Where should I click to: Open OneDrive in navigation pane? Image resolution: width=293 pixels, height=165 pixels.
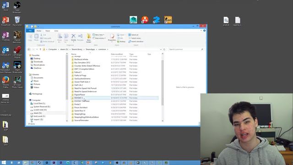coord(38,68)
